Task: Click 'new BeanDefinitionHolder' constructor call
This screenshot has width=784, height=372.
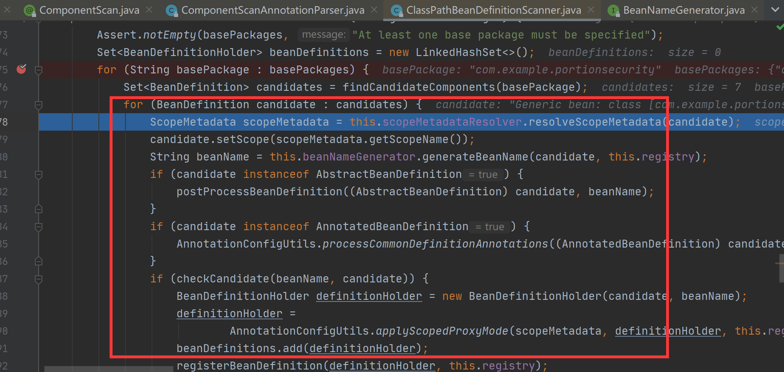Action: click(x=522, y=296)
